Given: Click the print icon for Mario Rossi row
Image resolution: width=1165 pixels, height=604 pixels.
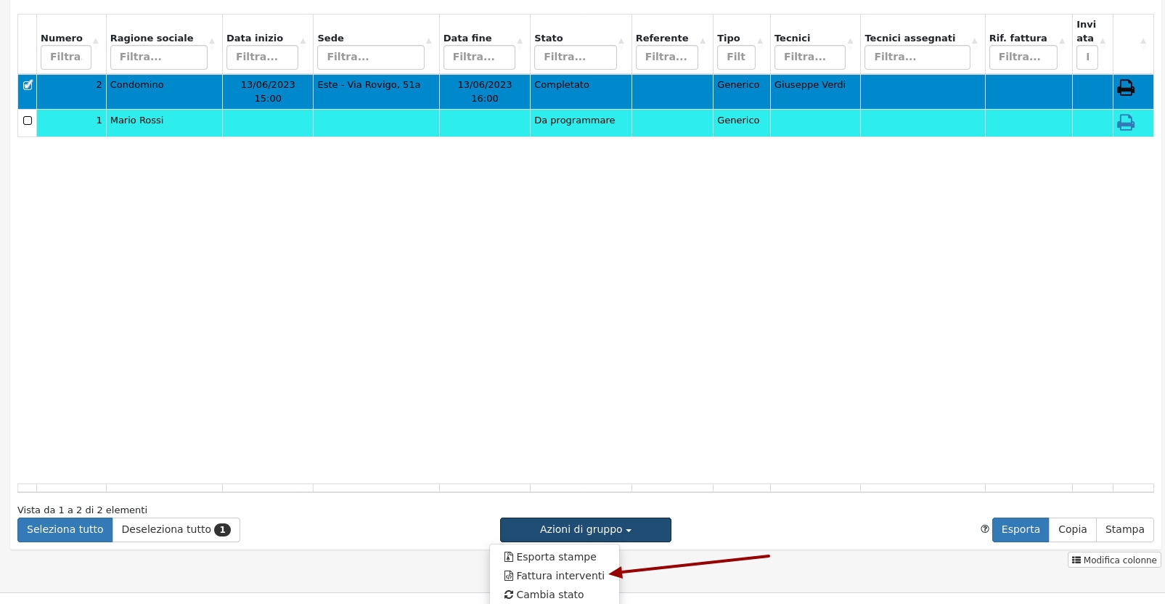Looking at the screenshot, I should click(1125, 123).
